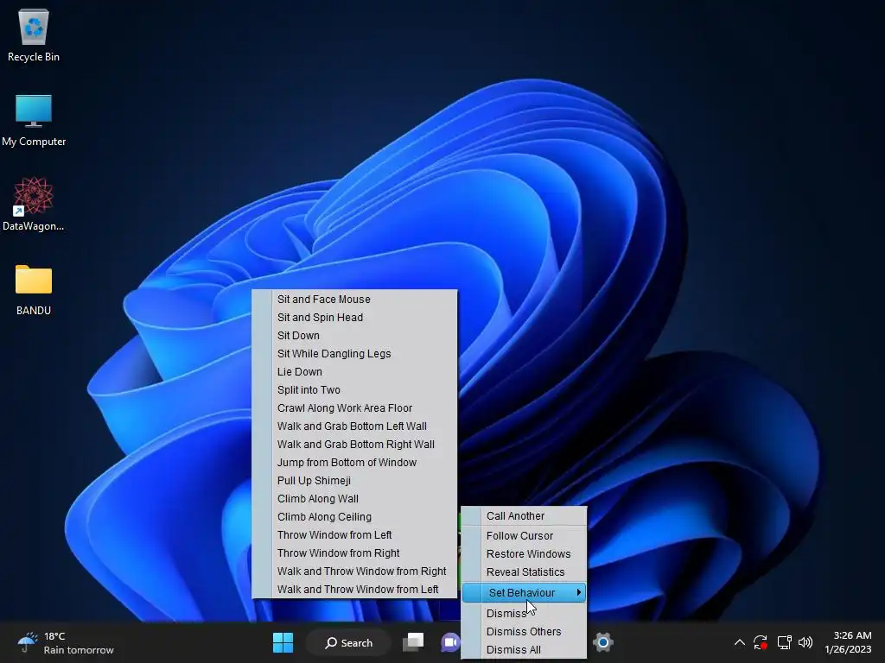The height and width of the screenshot is (663, 885).
Task: Show hidden tray icons chevron
Action: [x=740, y=642]
